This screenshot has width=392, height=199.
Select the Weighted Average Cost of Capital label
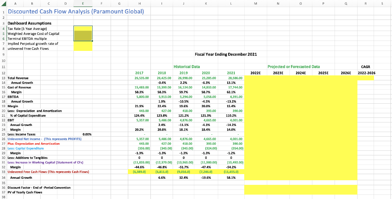[34, 34]
